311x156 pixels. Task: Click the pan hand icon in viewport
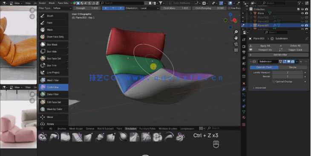[x=236, y=38]
